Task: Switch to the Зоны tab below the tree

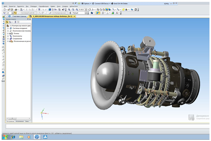Action: coord(27,121)
